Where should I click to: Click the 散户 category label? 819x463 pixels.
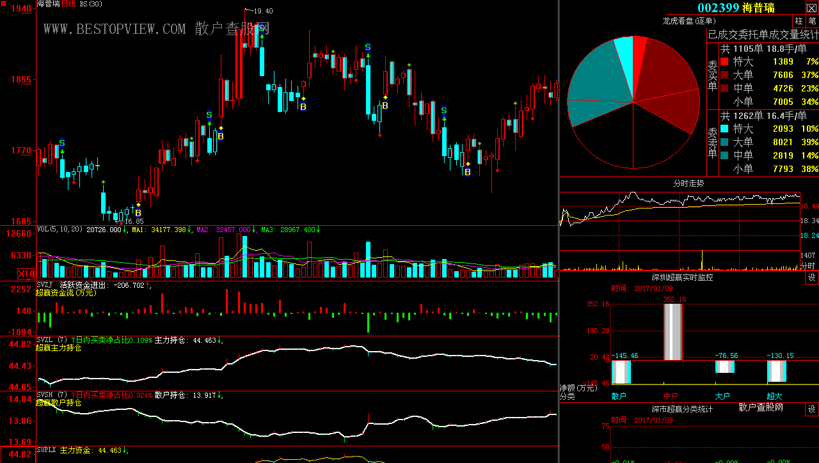pyautogui.click(x=619, y=396)
